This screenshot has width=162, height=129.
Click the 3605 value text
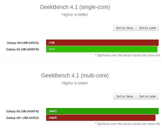coord(52,111)
